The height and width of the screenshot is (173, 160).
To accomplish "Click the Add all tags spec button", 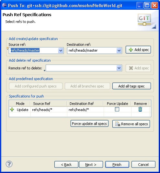I will (131, 86).
